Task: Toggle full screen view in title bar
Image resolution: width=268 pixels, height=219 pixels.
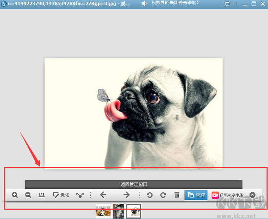Action: [x=227, y=4]
